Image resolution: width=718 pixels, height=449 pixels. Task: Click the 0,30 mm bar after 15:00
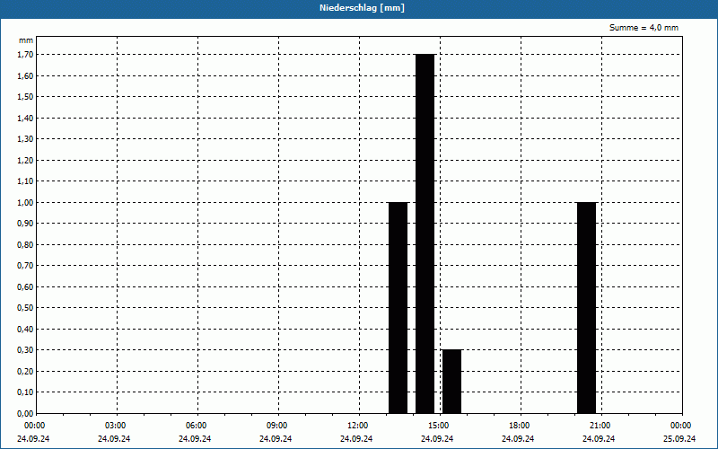pyautogui.click(x=451, y=381)
